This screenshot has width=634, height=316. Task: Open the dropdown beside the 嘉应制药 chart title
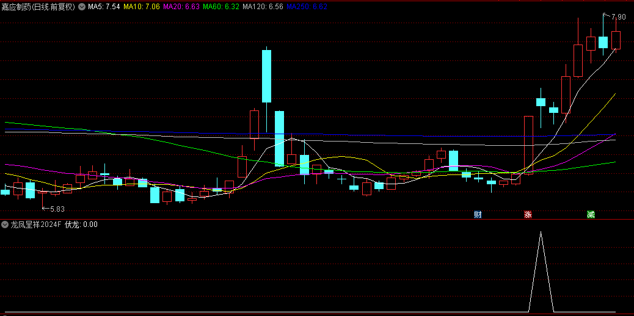[x=82, y=7]
